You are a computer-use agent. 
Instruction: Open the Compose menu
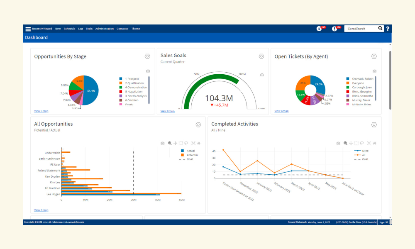tap(122, 29)
